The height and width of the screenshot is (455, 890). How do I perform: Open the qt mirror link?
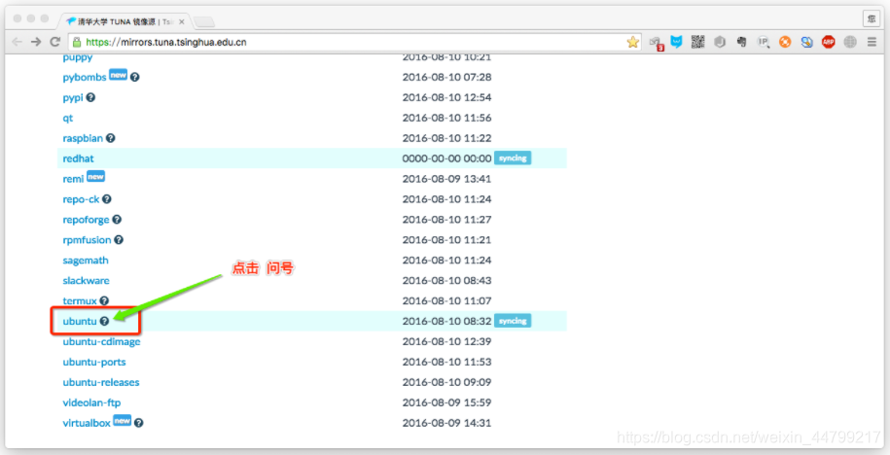67,118
